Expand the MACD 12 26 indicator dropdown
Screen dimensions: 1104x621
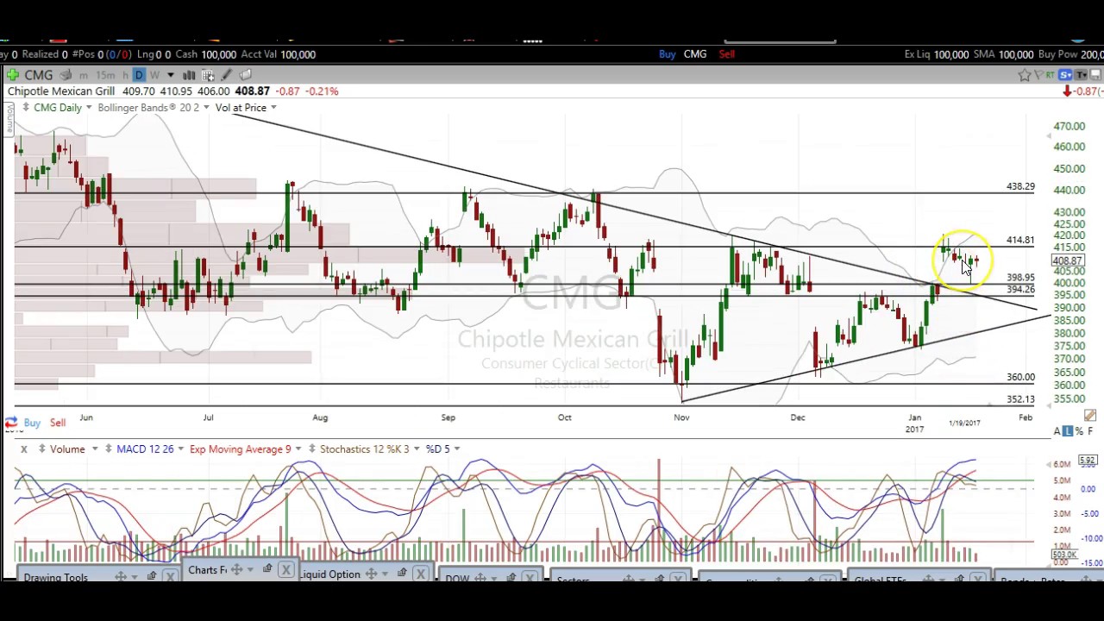point(180,449)
